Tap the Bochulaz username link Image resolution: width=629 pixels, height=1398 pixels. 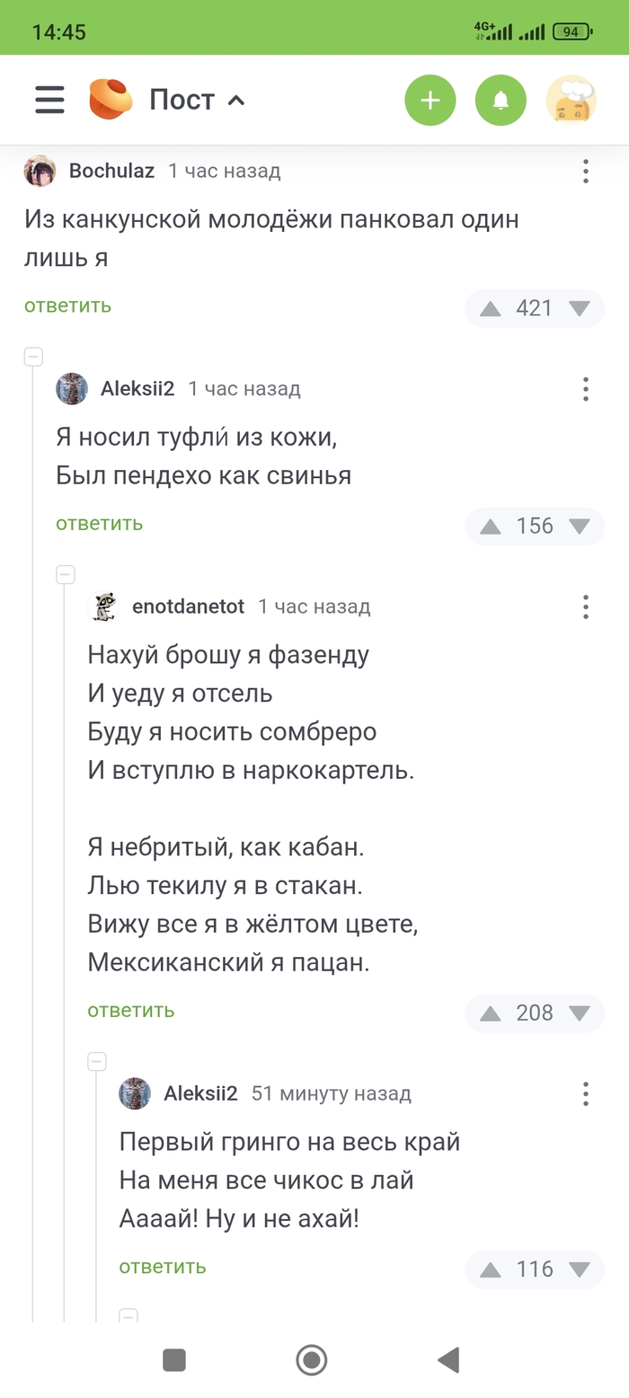pos(110,171)
